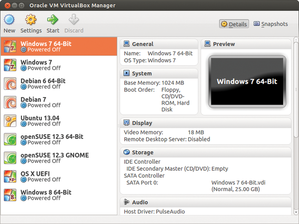Click the greyed-out Discard arrow icon
This screenshot has width=299, height=224.
[74, 19]
